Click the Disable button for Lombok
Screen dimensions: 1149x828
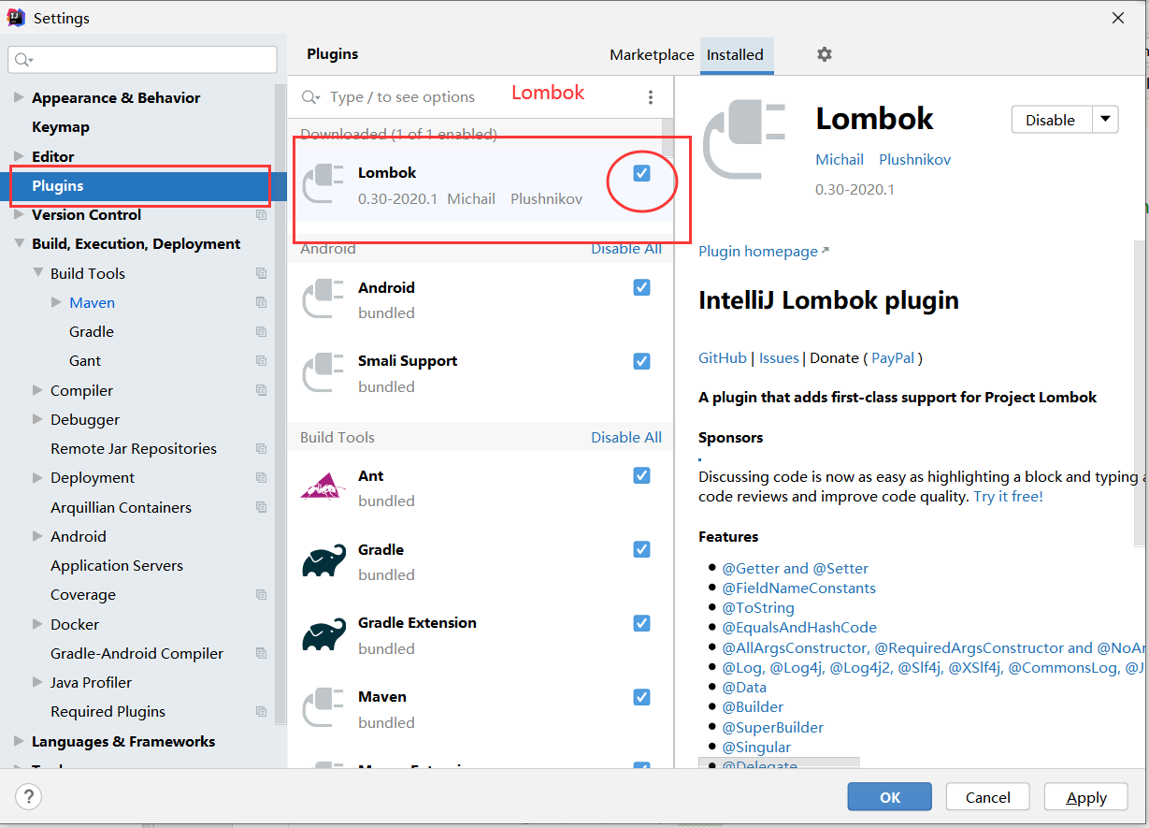[x=1052, y=120]
